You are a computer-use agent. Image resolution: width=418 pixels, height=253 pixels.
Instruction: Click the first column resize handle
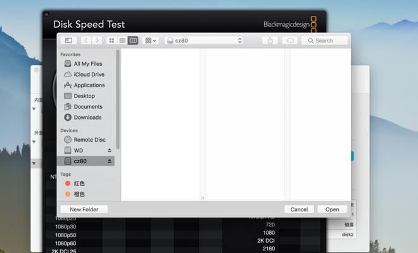click(203, 198)
